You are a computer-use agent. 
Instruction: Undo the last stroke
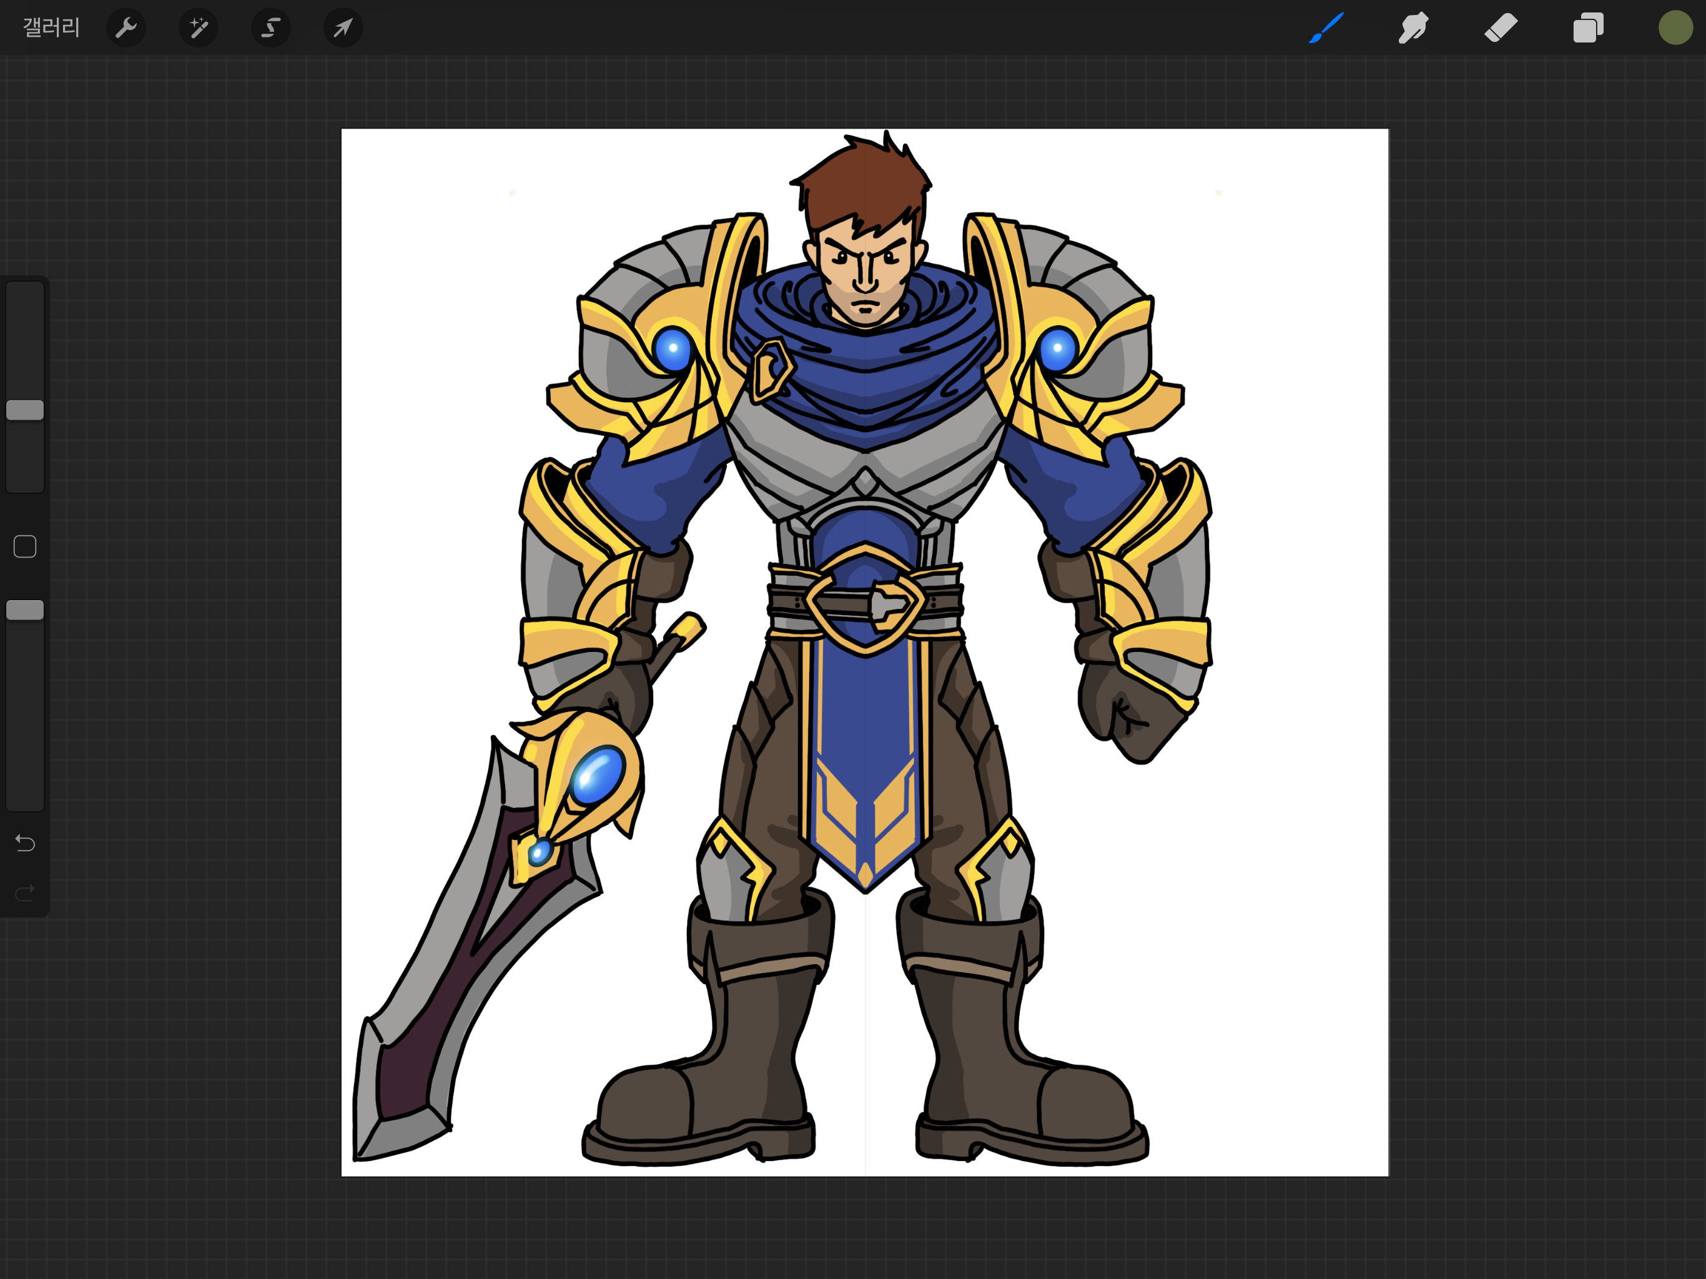click(25, 843)
